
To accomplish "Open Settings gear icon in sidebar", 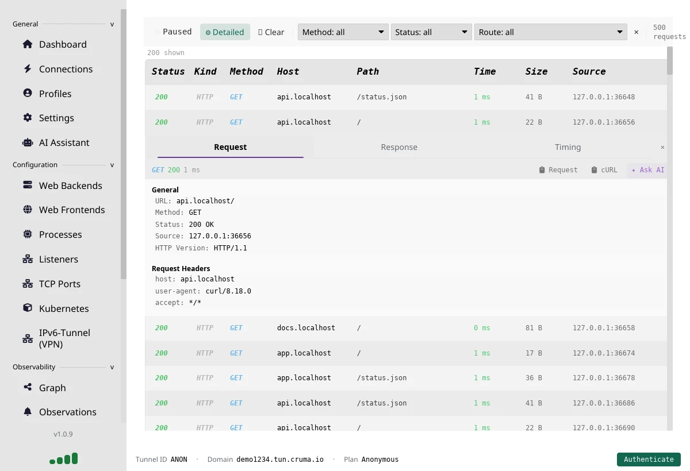I will (27, 118).
